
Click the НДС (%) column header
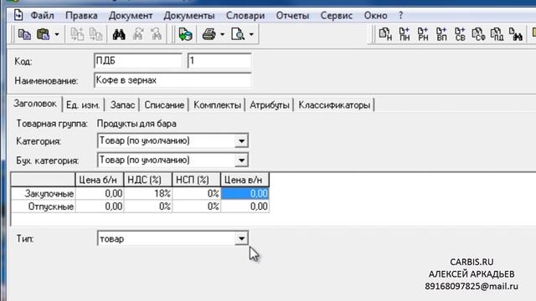[x=148, y=180]
